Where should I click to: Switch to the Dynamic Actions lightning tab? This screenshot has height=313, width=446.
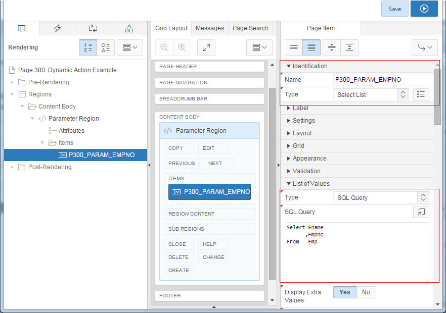point(57,28)
